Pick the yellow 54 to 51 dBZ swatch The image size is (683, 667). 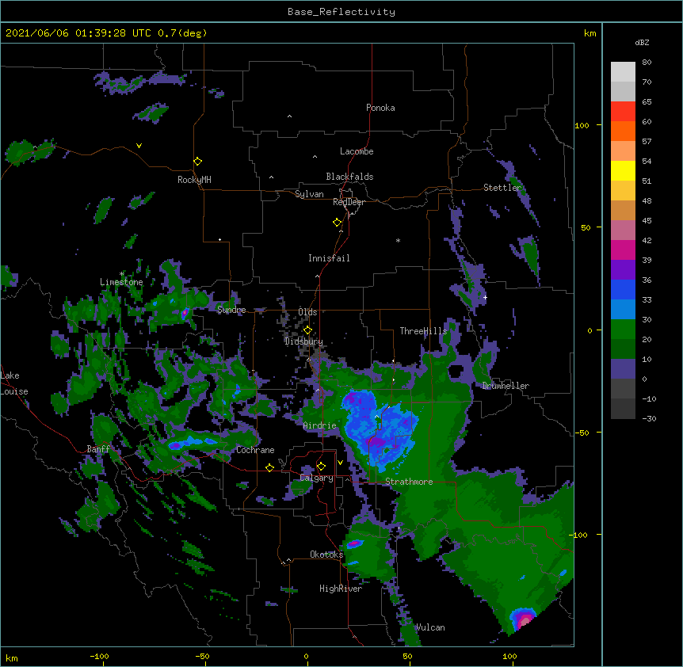[623, 170]
